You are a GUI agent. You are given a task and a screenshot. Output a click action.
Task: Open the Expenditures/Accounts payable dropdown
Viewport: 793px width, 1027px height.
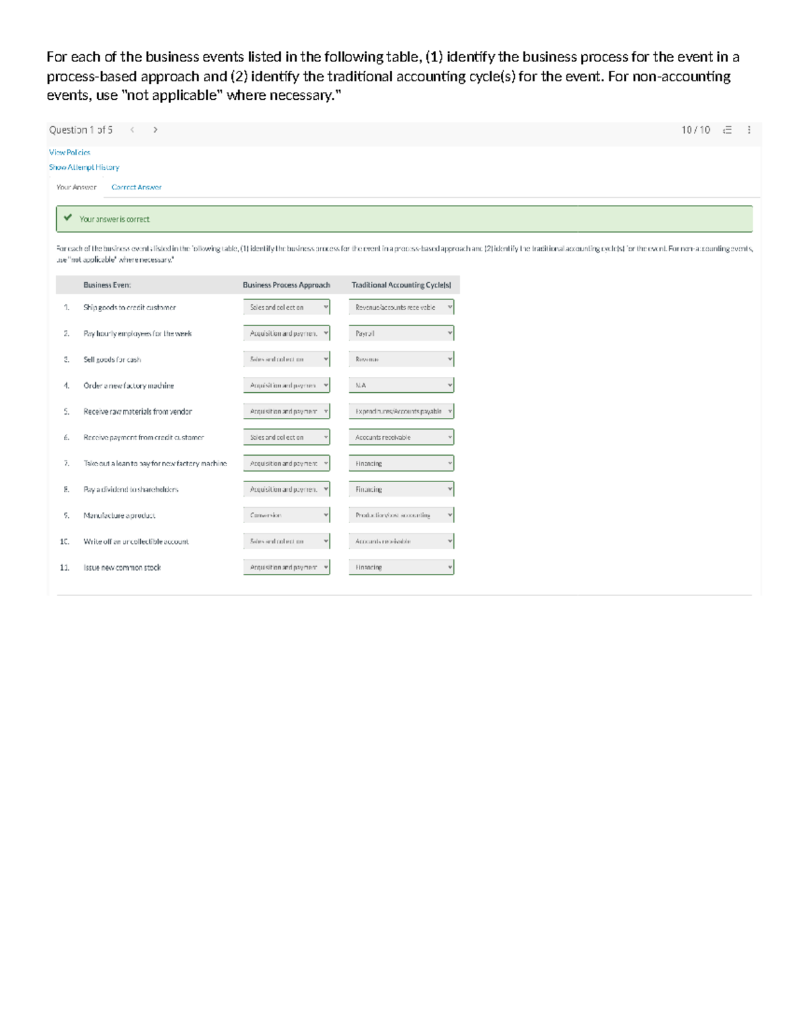401,411
